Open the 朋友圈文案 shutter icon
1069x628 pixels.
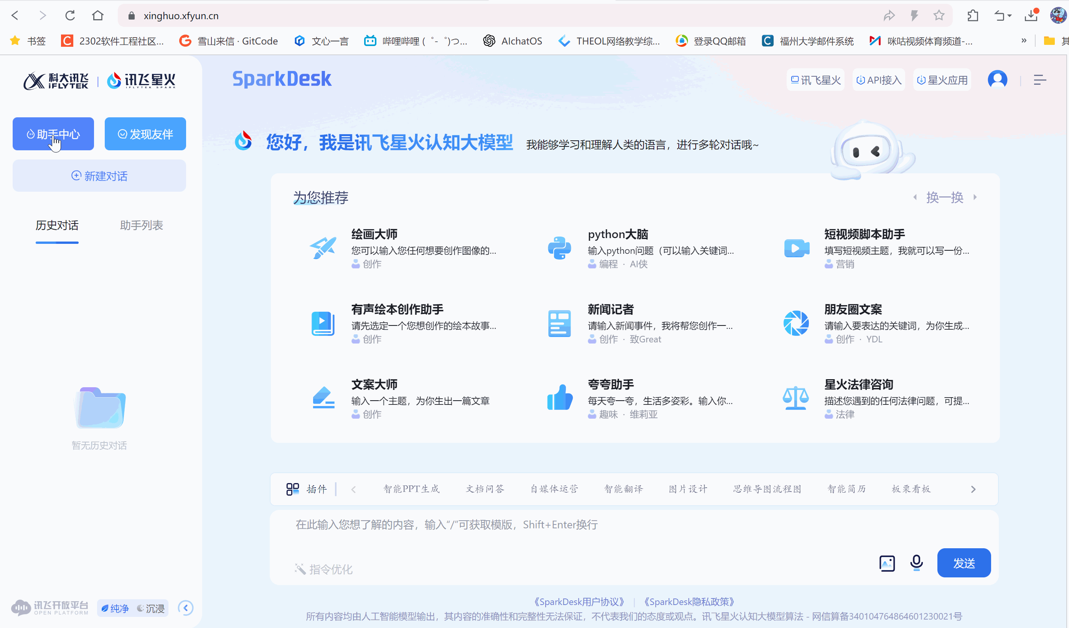point(796,323)
